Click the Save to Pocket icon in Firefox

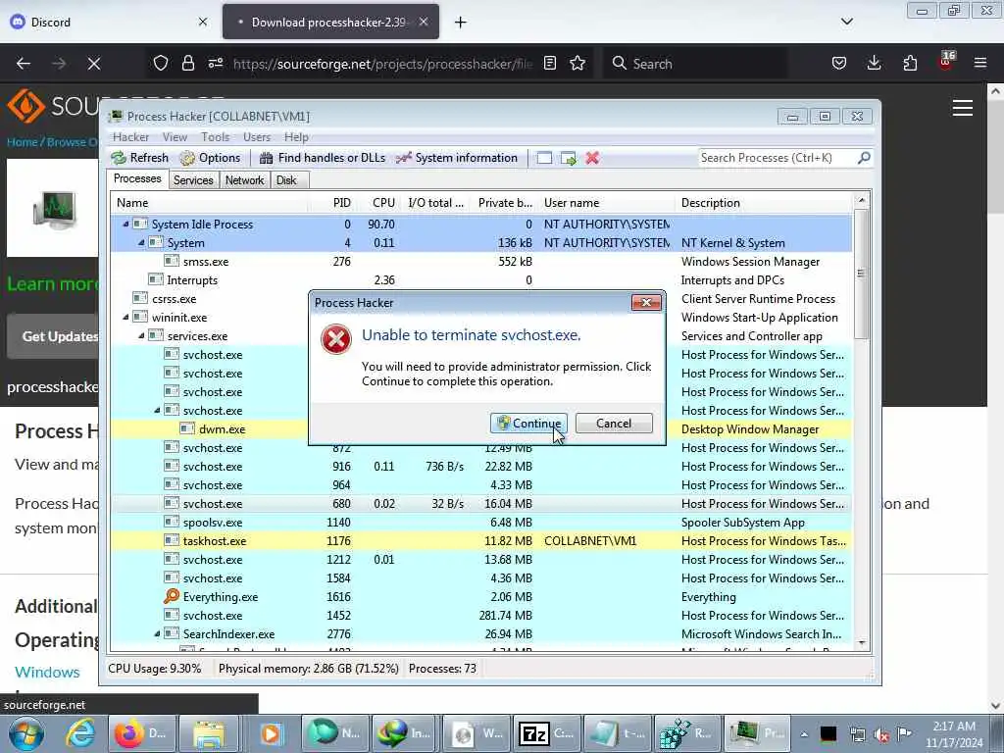[x=839, y=63]
